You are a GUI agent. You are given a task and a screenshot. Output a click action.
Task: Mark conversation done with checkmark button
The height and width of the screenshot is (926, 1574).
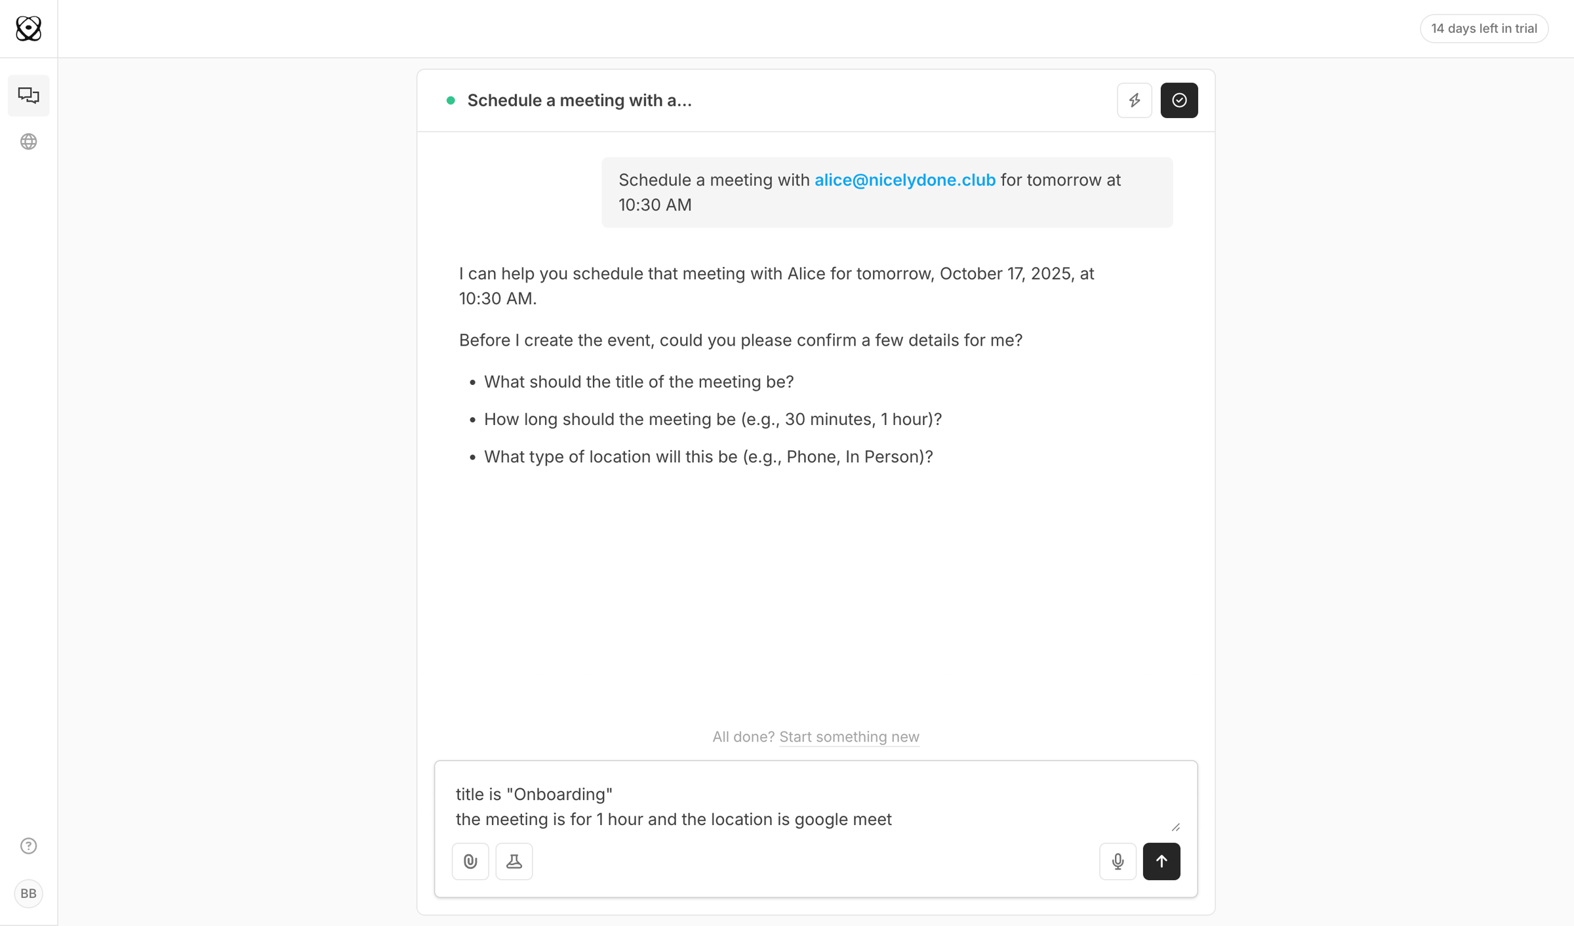(1179, 100)
